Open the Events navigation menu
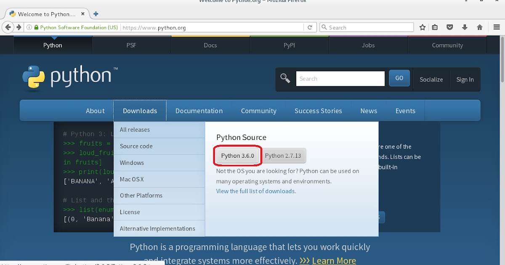The width and height of the screenshot is (505, 265). pos(405,111)
